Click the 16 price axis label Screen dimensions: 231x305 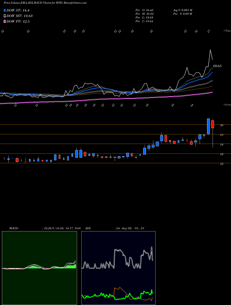[221, 125]
